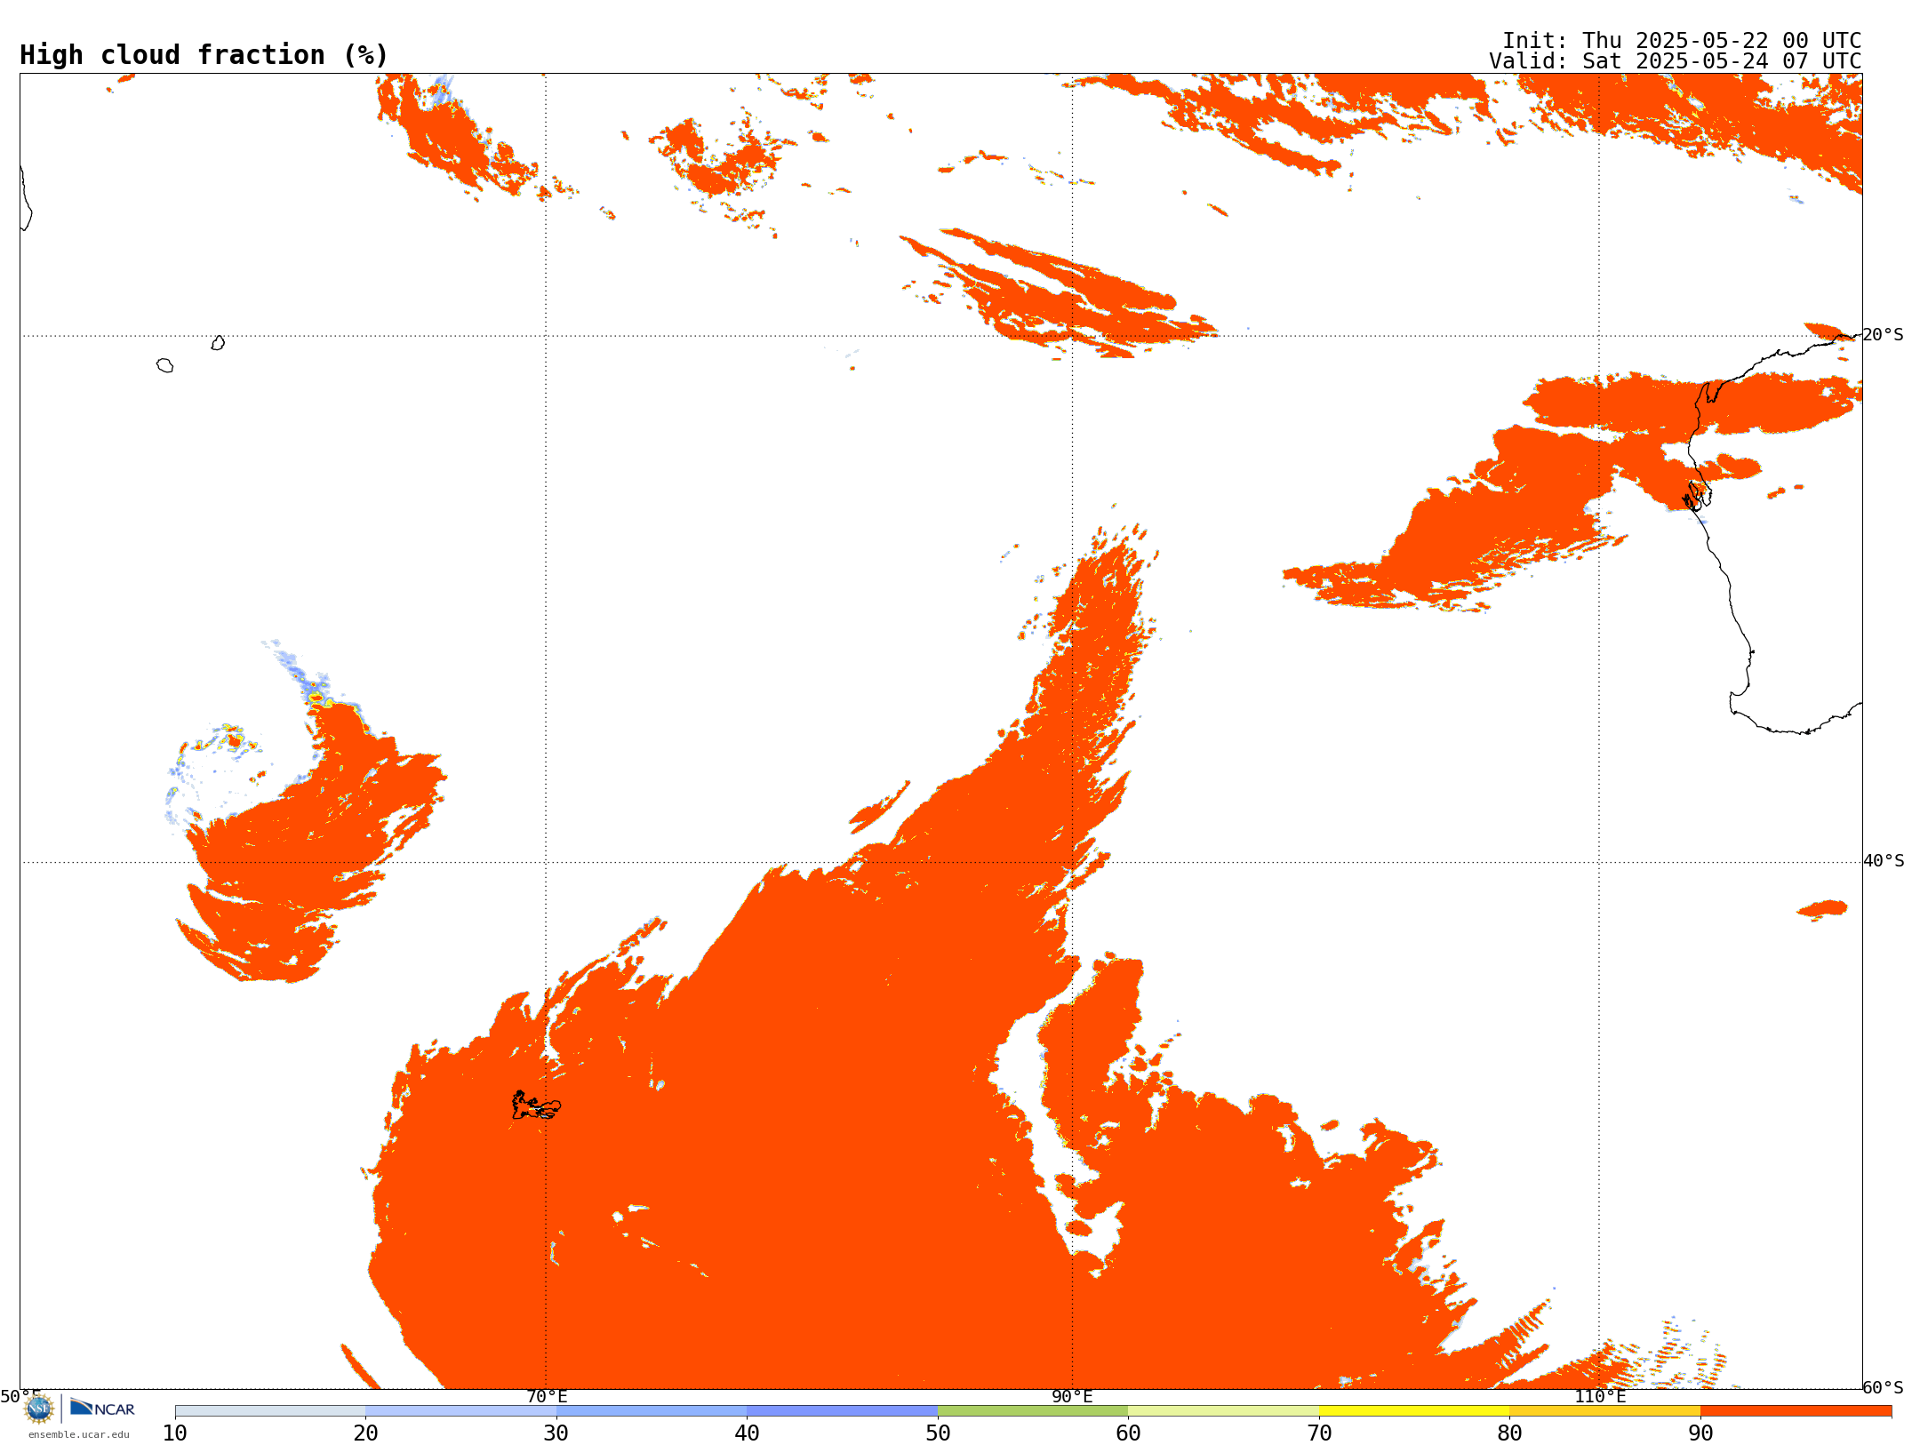
Task: Click the 70-80 yellow colorbar segment
Action: click(x=1414, y=1411)
